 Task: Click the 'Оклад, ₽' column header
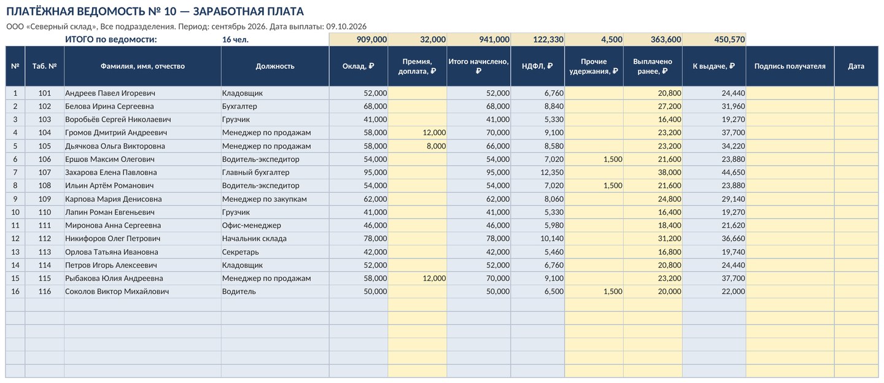359,66
